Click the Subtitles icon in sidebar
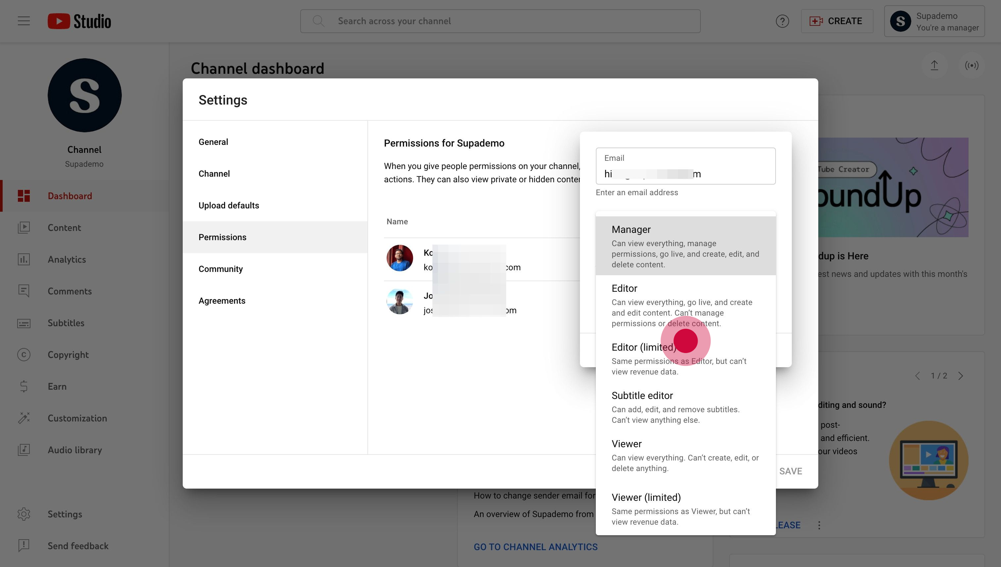Screen dimensions: 1001x567 pos(24,323)
